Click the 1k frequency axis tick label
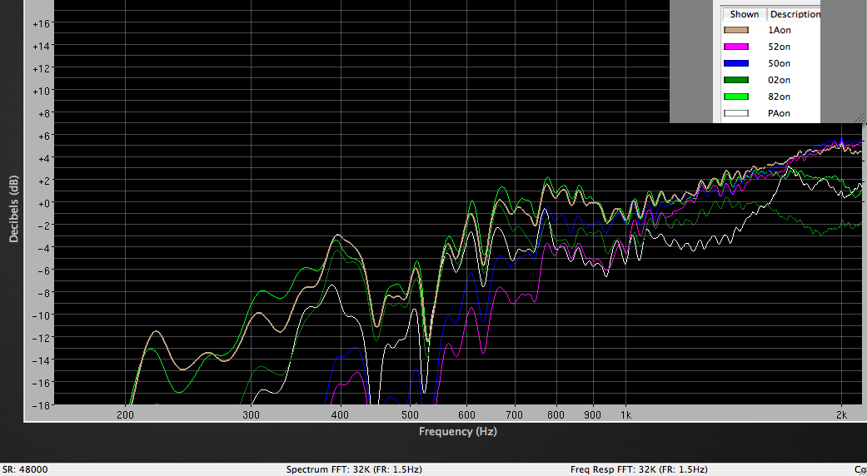The image size is (867, 476). [626, 414]
